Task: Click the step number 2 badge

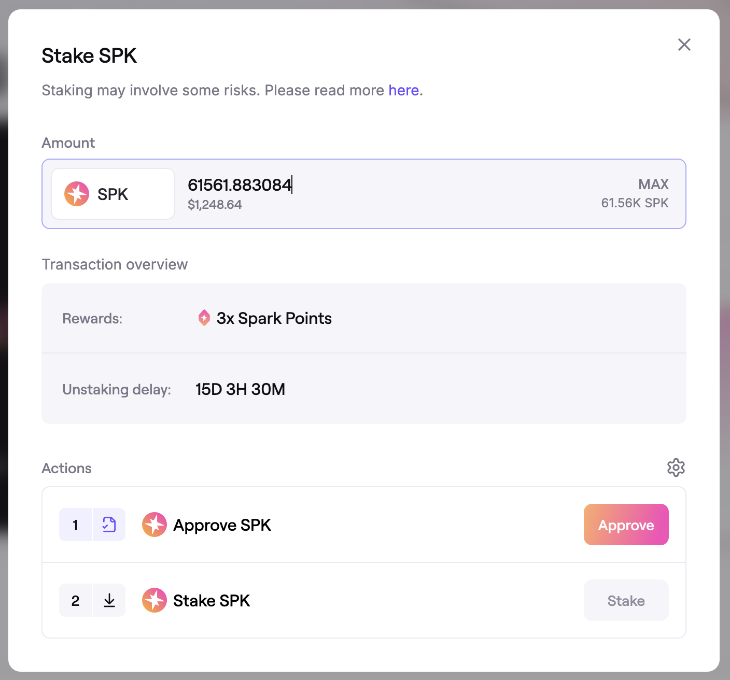Action: tap(76, 600)
